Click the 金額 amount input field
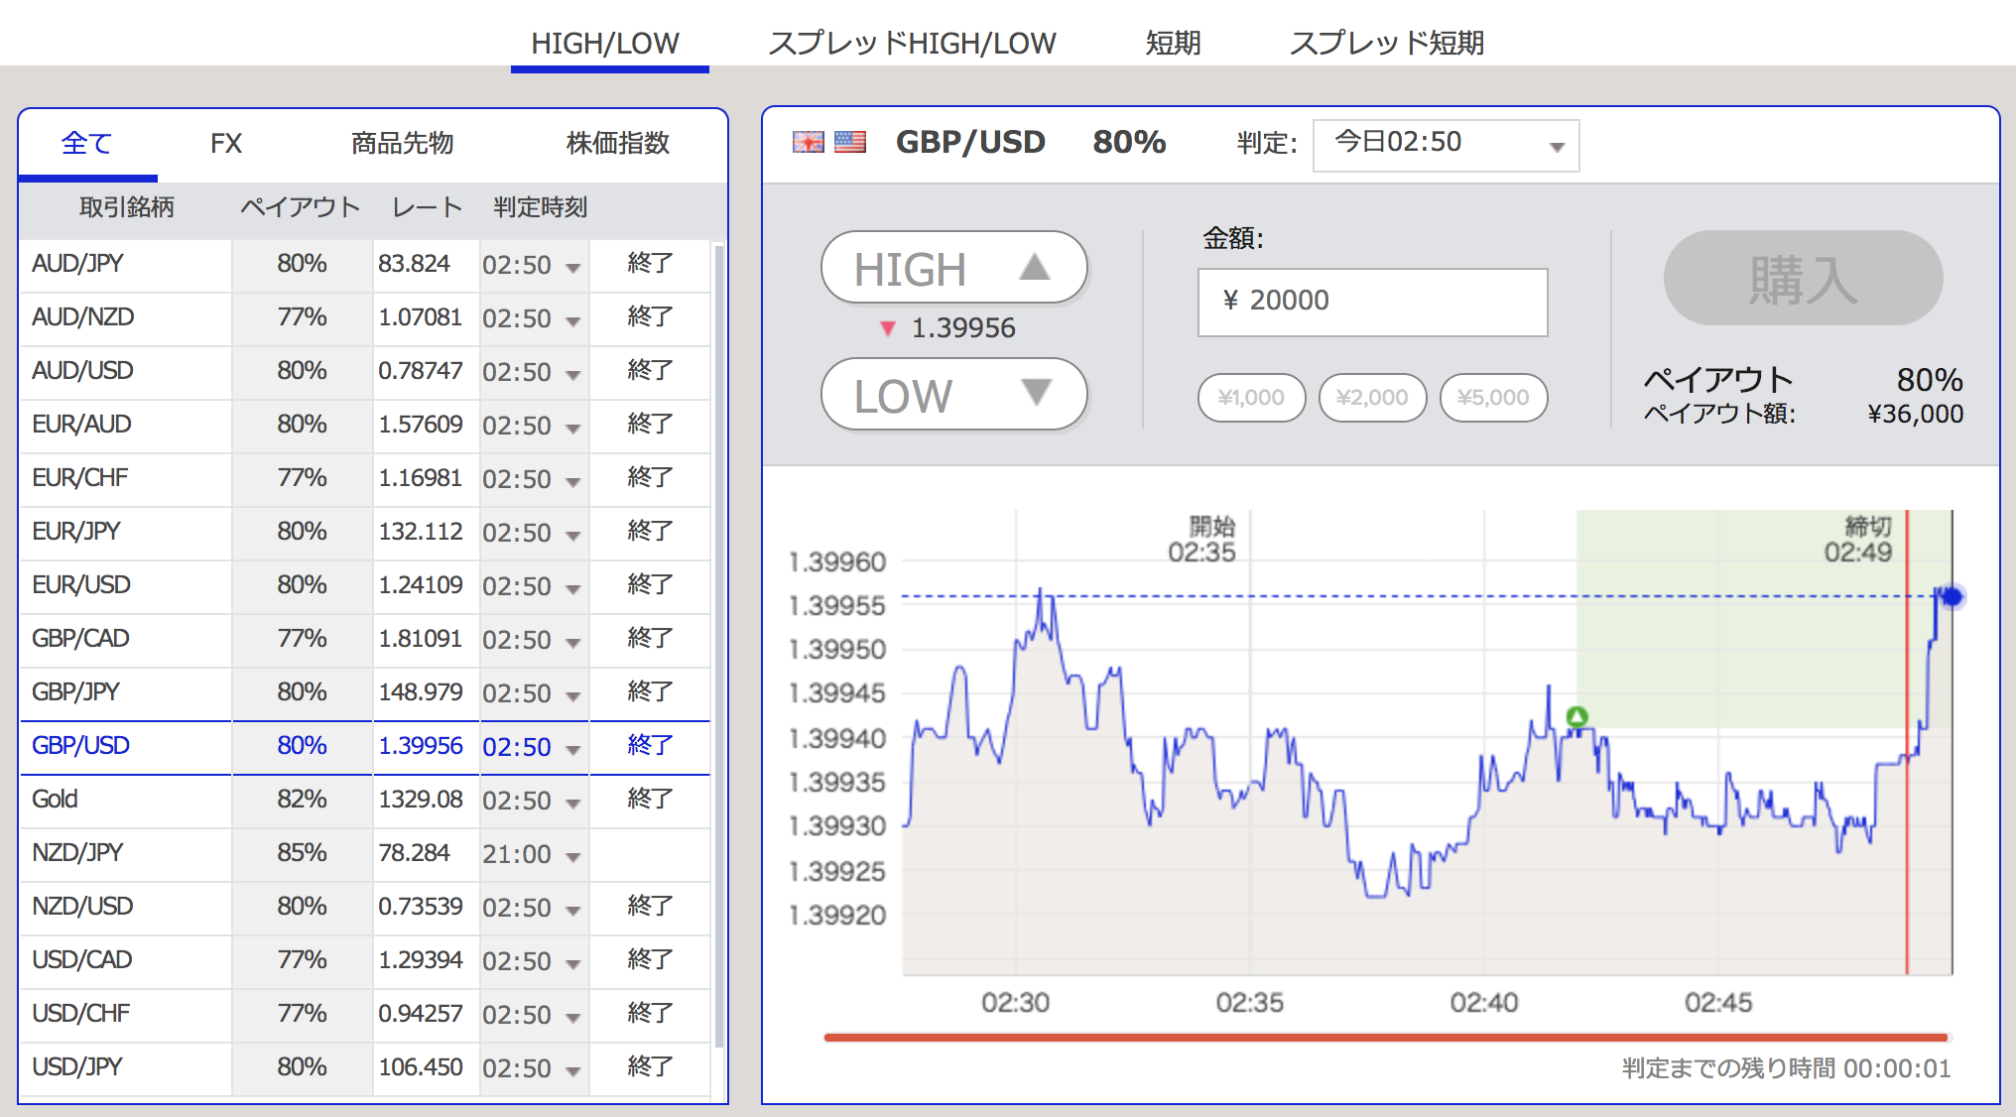Viewport: 2016px width, 1117px height. [x=1372, y=302]
